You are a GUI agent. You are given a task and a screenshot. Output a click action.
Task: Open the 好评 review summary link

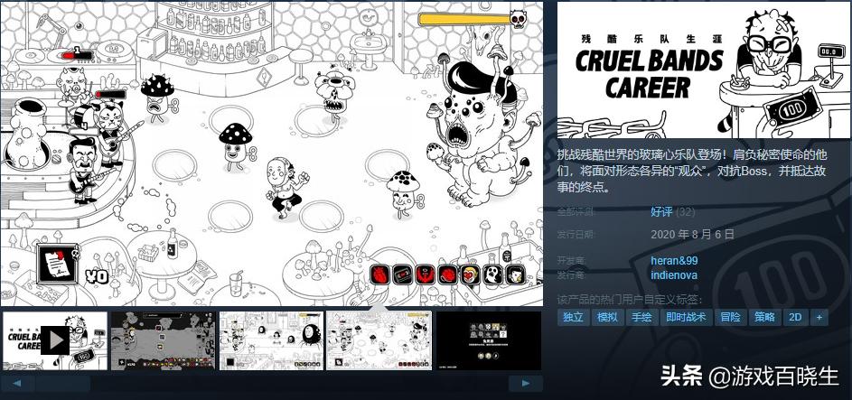click(661, 211)
